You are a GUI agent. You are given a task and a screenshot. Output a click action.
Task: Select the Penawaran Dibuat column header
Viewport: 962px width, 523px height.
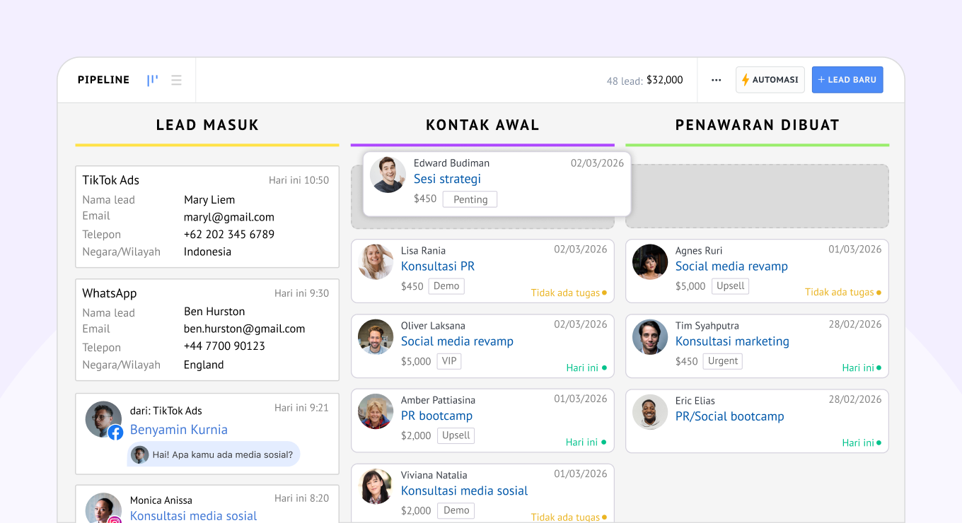point(757,125)
